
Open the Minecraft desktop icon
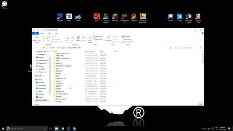point(115,17)
